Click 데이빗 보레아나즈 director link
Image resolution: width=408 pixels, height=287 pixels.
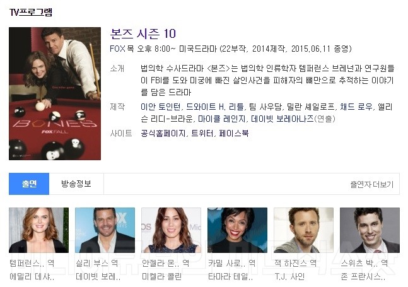pyautogui.click(x=283, y=119)
